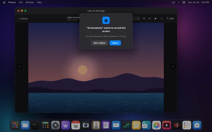The image size is (212, 132).
Task: Open System Settings gear in dock
Action: tap(55, 125)
